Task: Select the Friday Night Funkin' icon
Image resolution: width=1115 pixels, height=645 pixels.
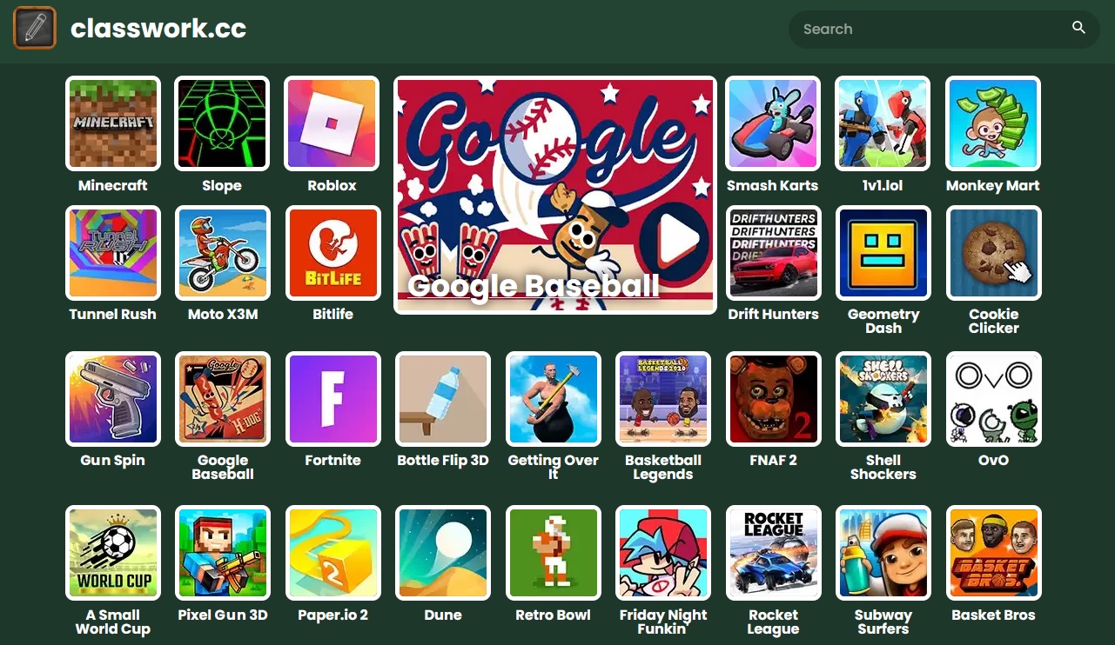Action: point(662,553)
